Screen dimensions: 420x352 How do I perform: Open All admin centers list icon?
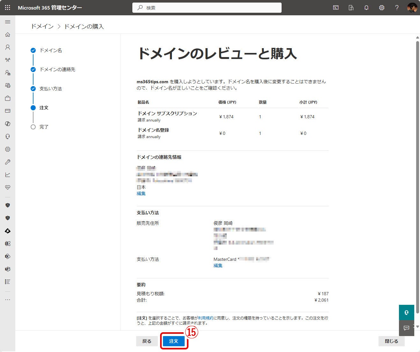[8, 282]
